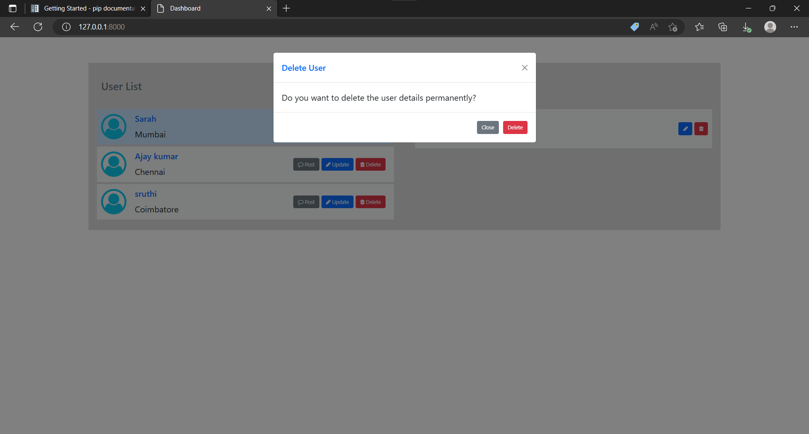This screenshot has height=434, width=809.
Task: Open the Ajay kumar user name link
Action: (156, 156)
